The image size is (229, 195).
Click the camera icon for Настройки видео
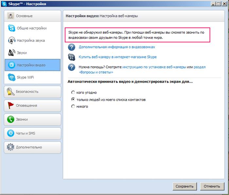(x=12, y=65)
